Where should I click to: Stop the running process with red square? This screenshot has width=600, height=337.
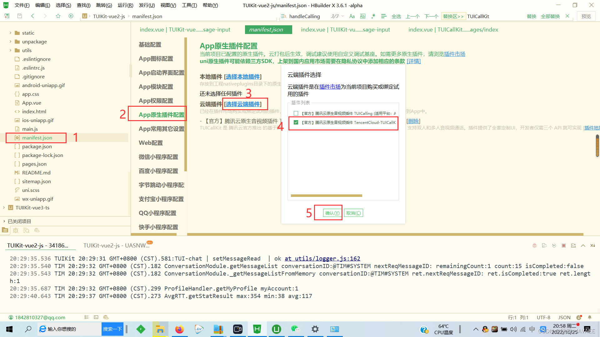(x=564, y=246)
